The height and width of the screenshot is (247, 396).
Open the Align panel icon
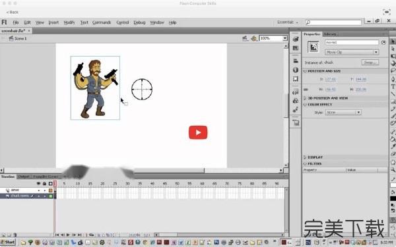click(x=296, y=61)
